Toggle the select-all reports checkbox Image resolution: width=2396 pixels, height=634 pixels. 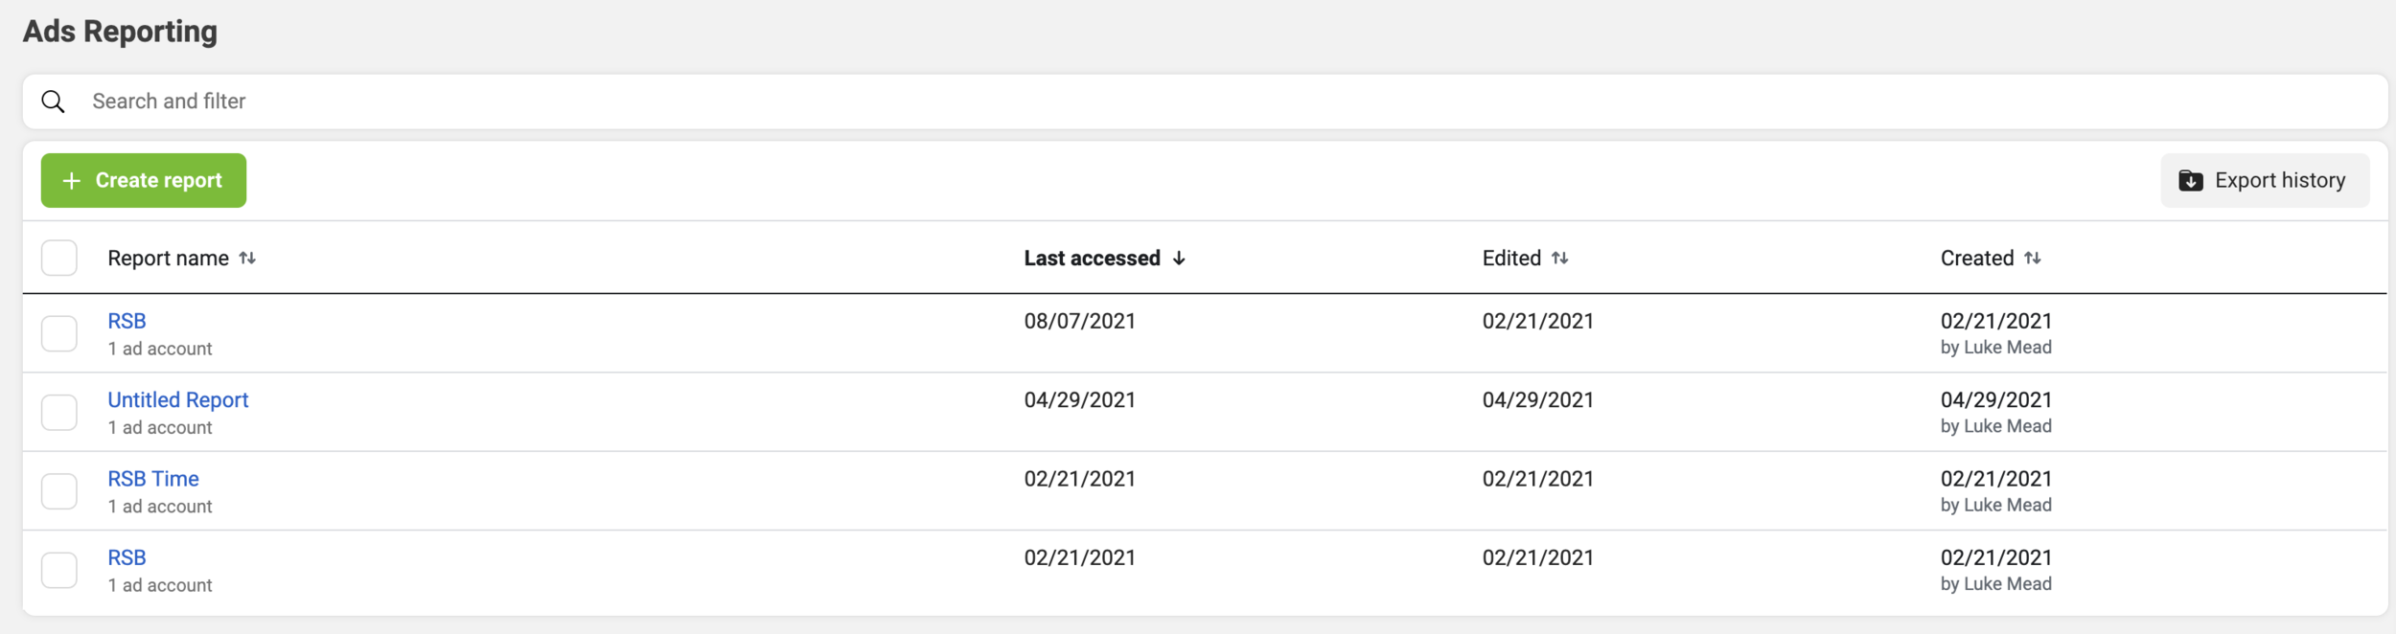pos(59,259)
